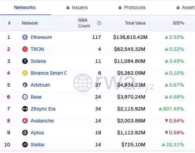Open the Ethereum network link
This screenshot has height=153, width=195.
(x=41, y=37)
